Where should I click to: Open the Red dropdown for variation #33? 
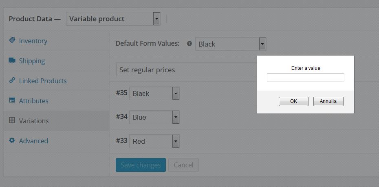coord(154,141)
